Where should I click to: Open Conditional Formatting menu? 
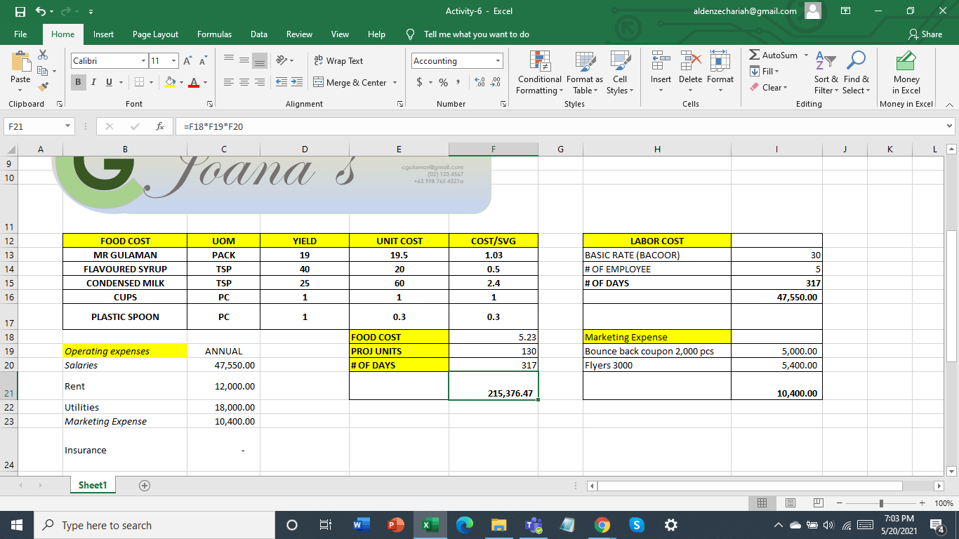pyautogui.click(x=539, y=73)
